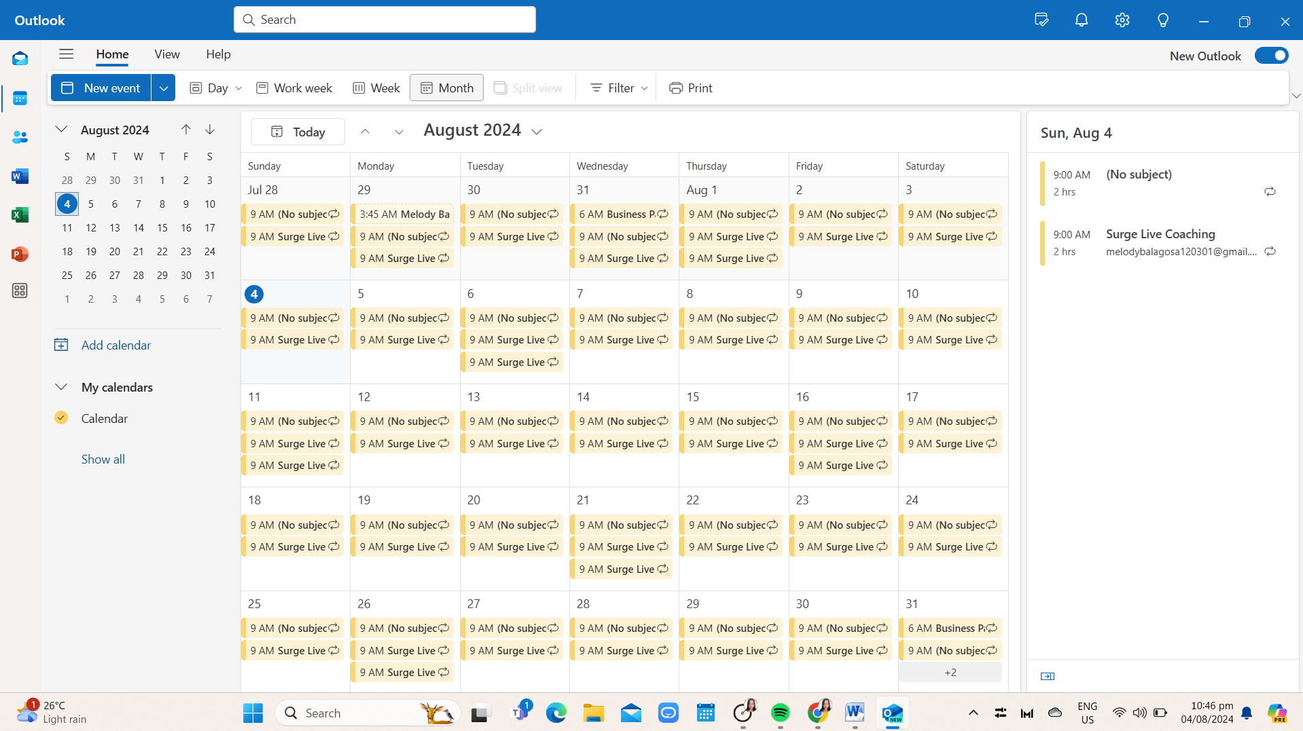Click the New event button
Screen dimensions: 1303x731
(101, 88)
